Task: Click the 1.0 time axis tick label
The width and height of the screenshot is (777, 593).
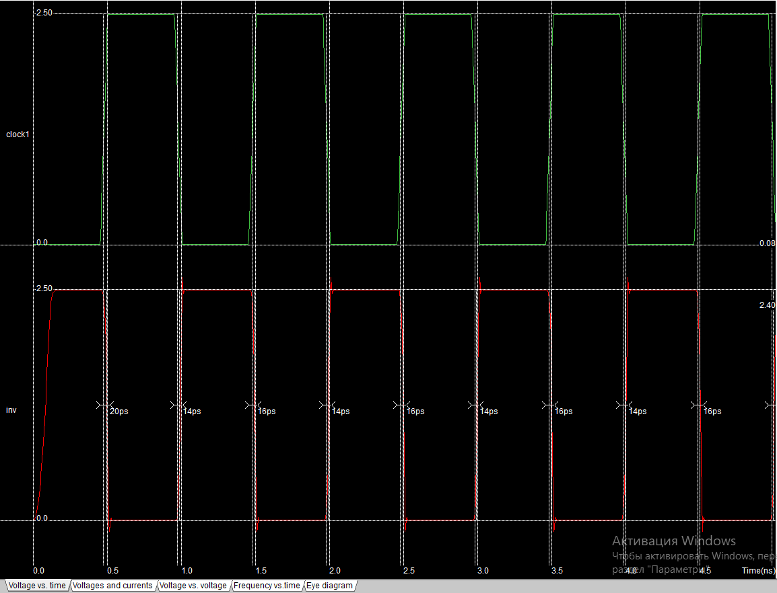Action: click(187, 571)
